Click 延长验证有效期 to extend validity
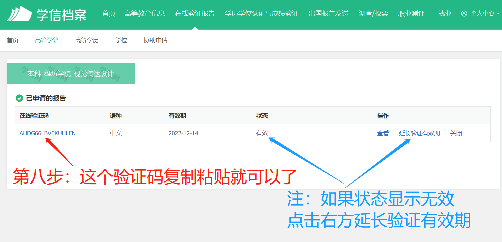The width and height of the screenshot is (502, 242). [x=419, y=133]
